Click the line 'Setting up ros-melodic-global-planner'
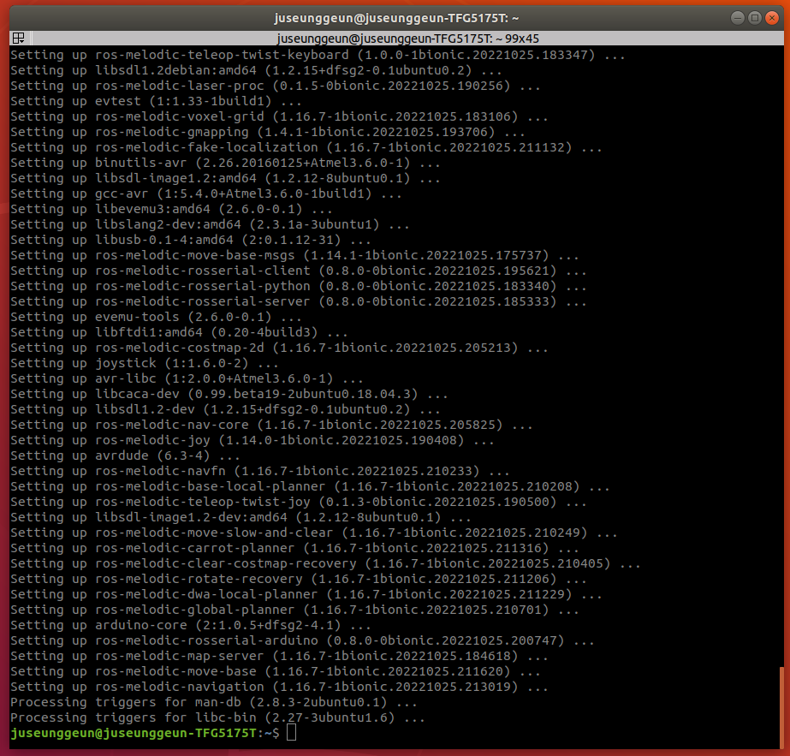This screenshot has height=756, width=790. (x=294, y=610)
